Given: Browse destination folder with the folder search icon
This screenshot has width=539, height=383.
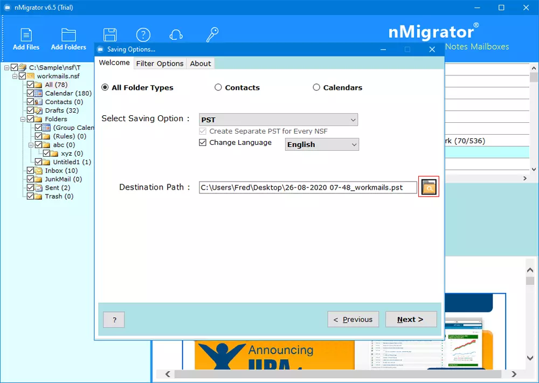Looking at the screenshot, I should [x=429, y=187].
